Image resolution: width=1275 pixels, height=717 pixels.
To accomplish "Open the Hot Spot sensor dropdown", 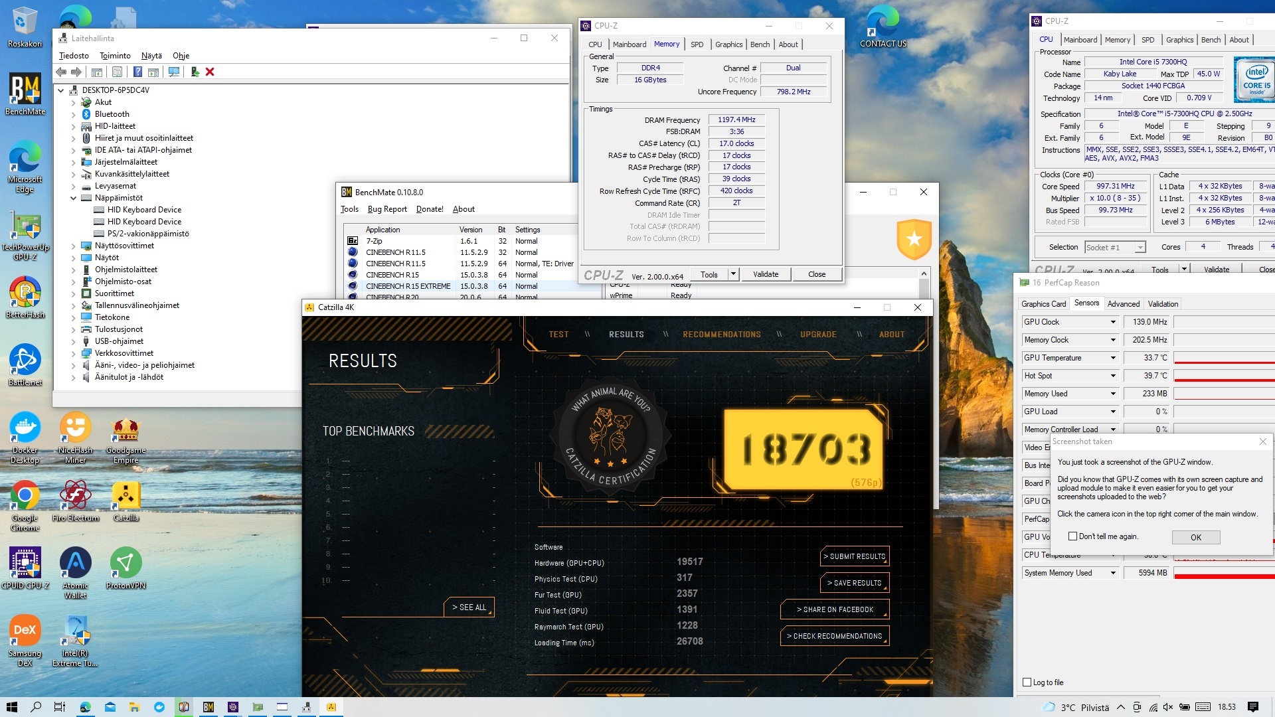I will [x=1113, y=376].
